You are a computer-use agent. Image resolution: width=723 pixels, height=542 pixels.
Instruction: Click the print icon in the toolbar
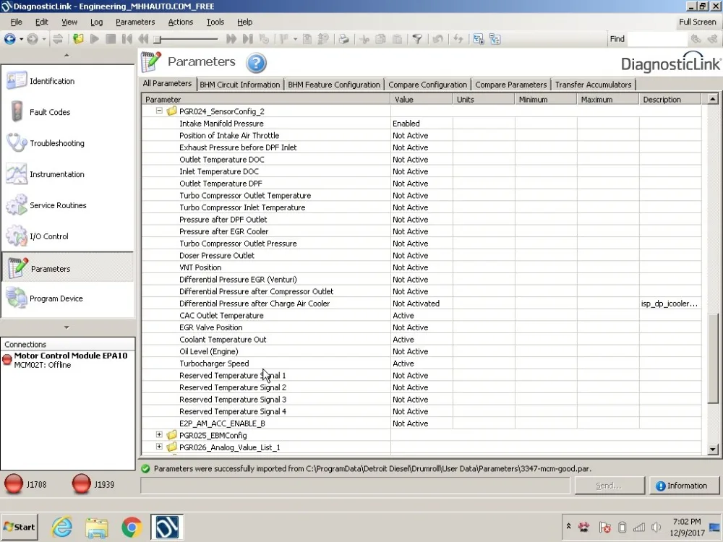(344, 39)
